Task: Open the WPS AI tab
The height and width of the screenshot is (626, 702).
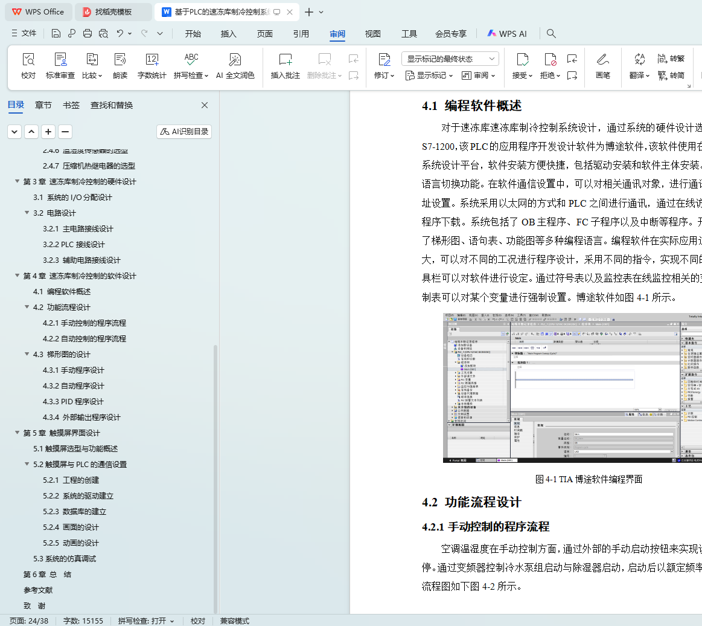Action: pos(507,34)
